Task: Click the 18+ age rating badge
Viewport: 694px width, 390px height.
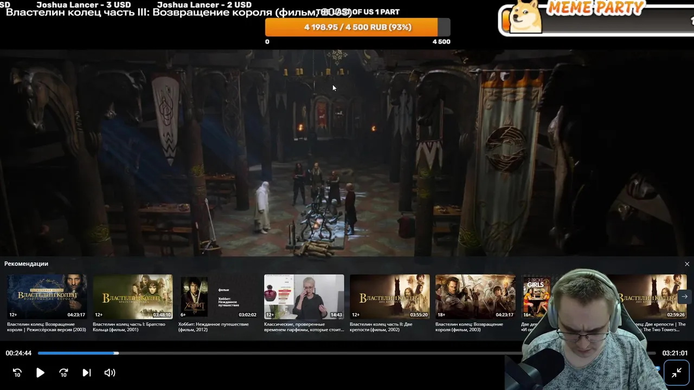Action: pos(441,314)
